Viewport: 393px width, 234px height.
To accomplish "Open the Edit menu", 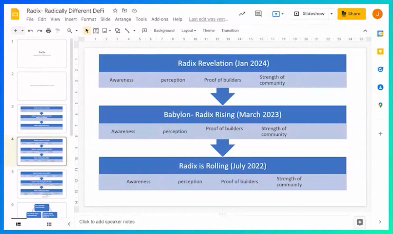I will [42, 19].
